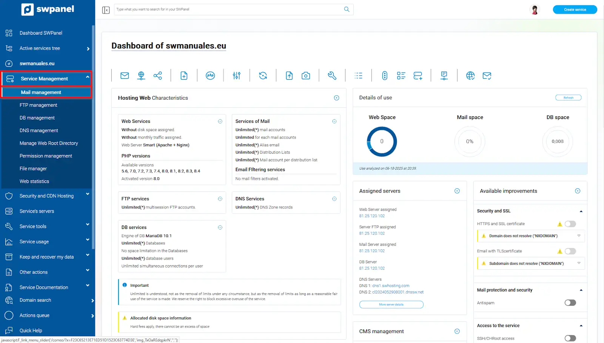Click the camera snapshot toolbar icon

[x=306, y=76]
